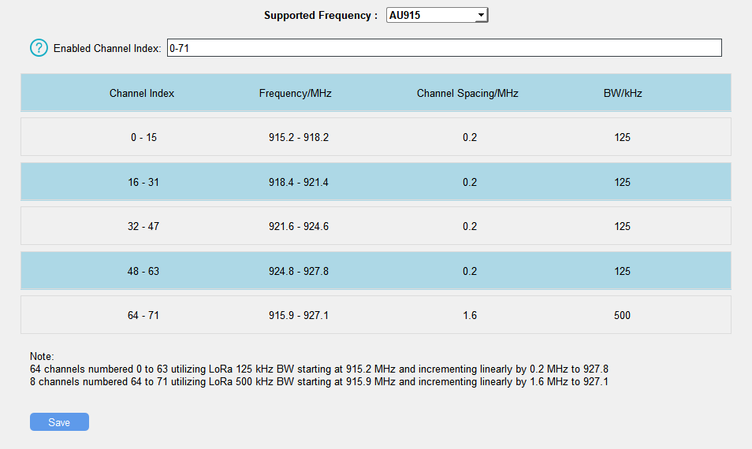Select the BW/kHz column header
Viewport: 752px width, 449px height.
pyautogui.click(x=623, y=93)
